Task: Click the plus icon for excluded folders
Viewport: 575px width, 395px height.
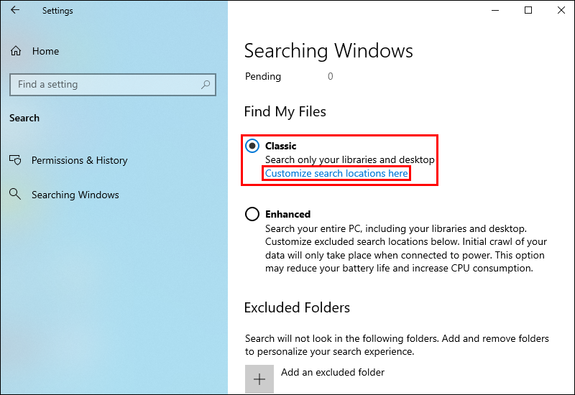Action: pyautogui.click(x=259, y=379)
